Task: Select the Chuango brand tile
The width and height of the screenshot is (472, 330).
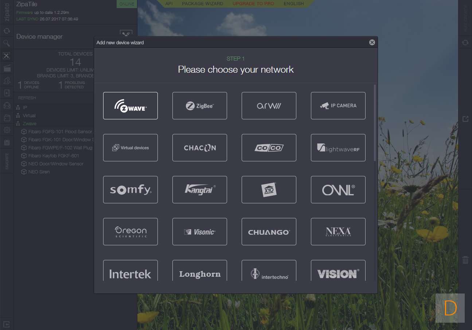Action: coord(269,231)
